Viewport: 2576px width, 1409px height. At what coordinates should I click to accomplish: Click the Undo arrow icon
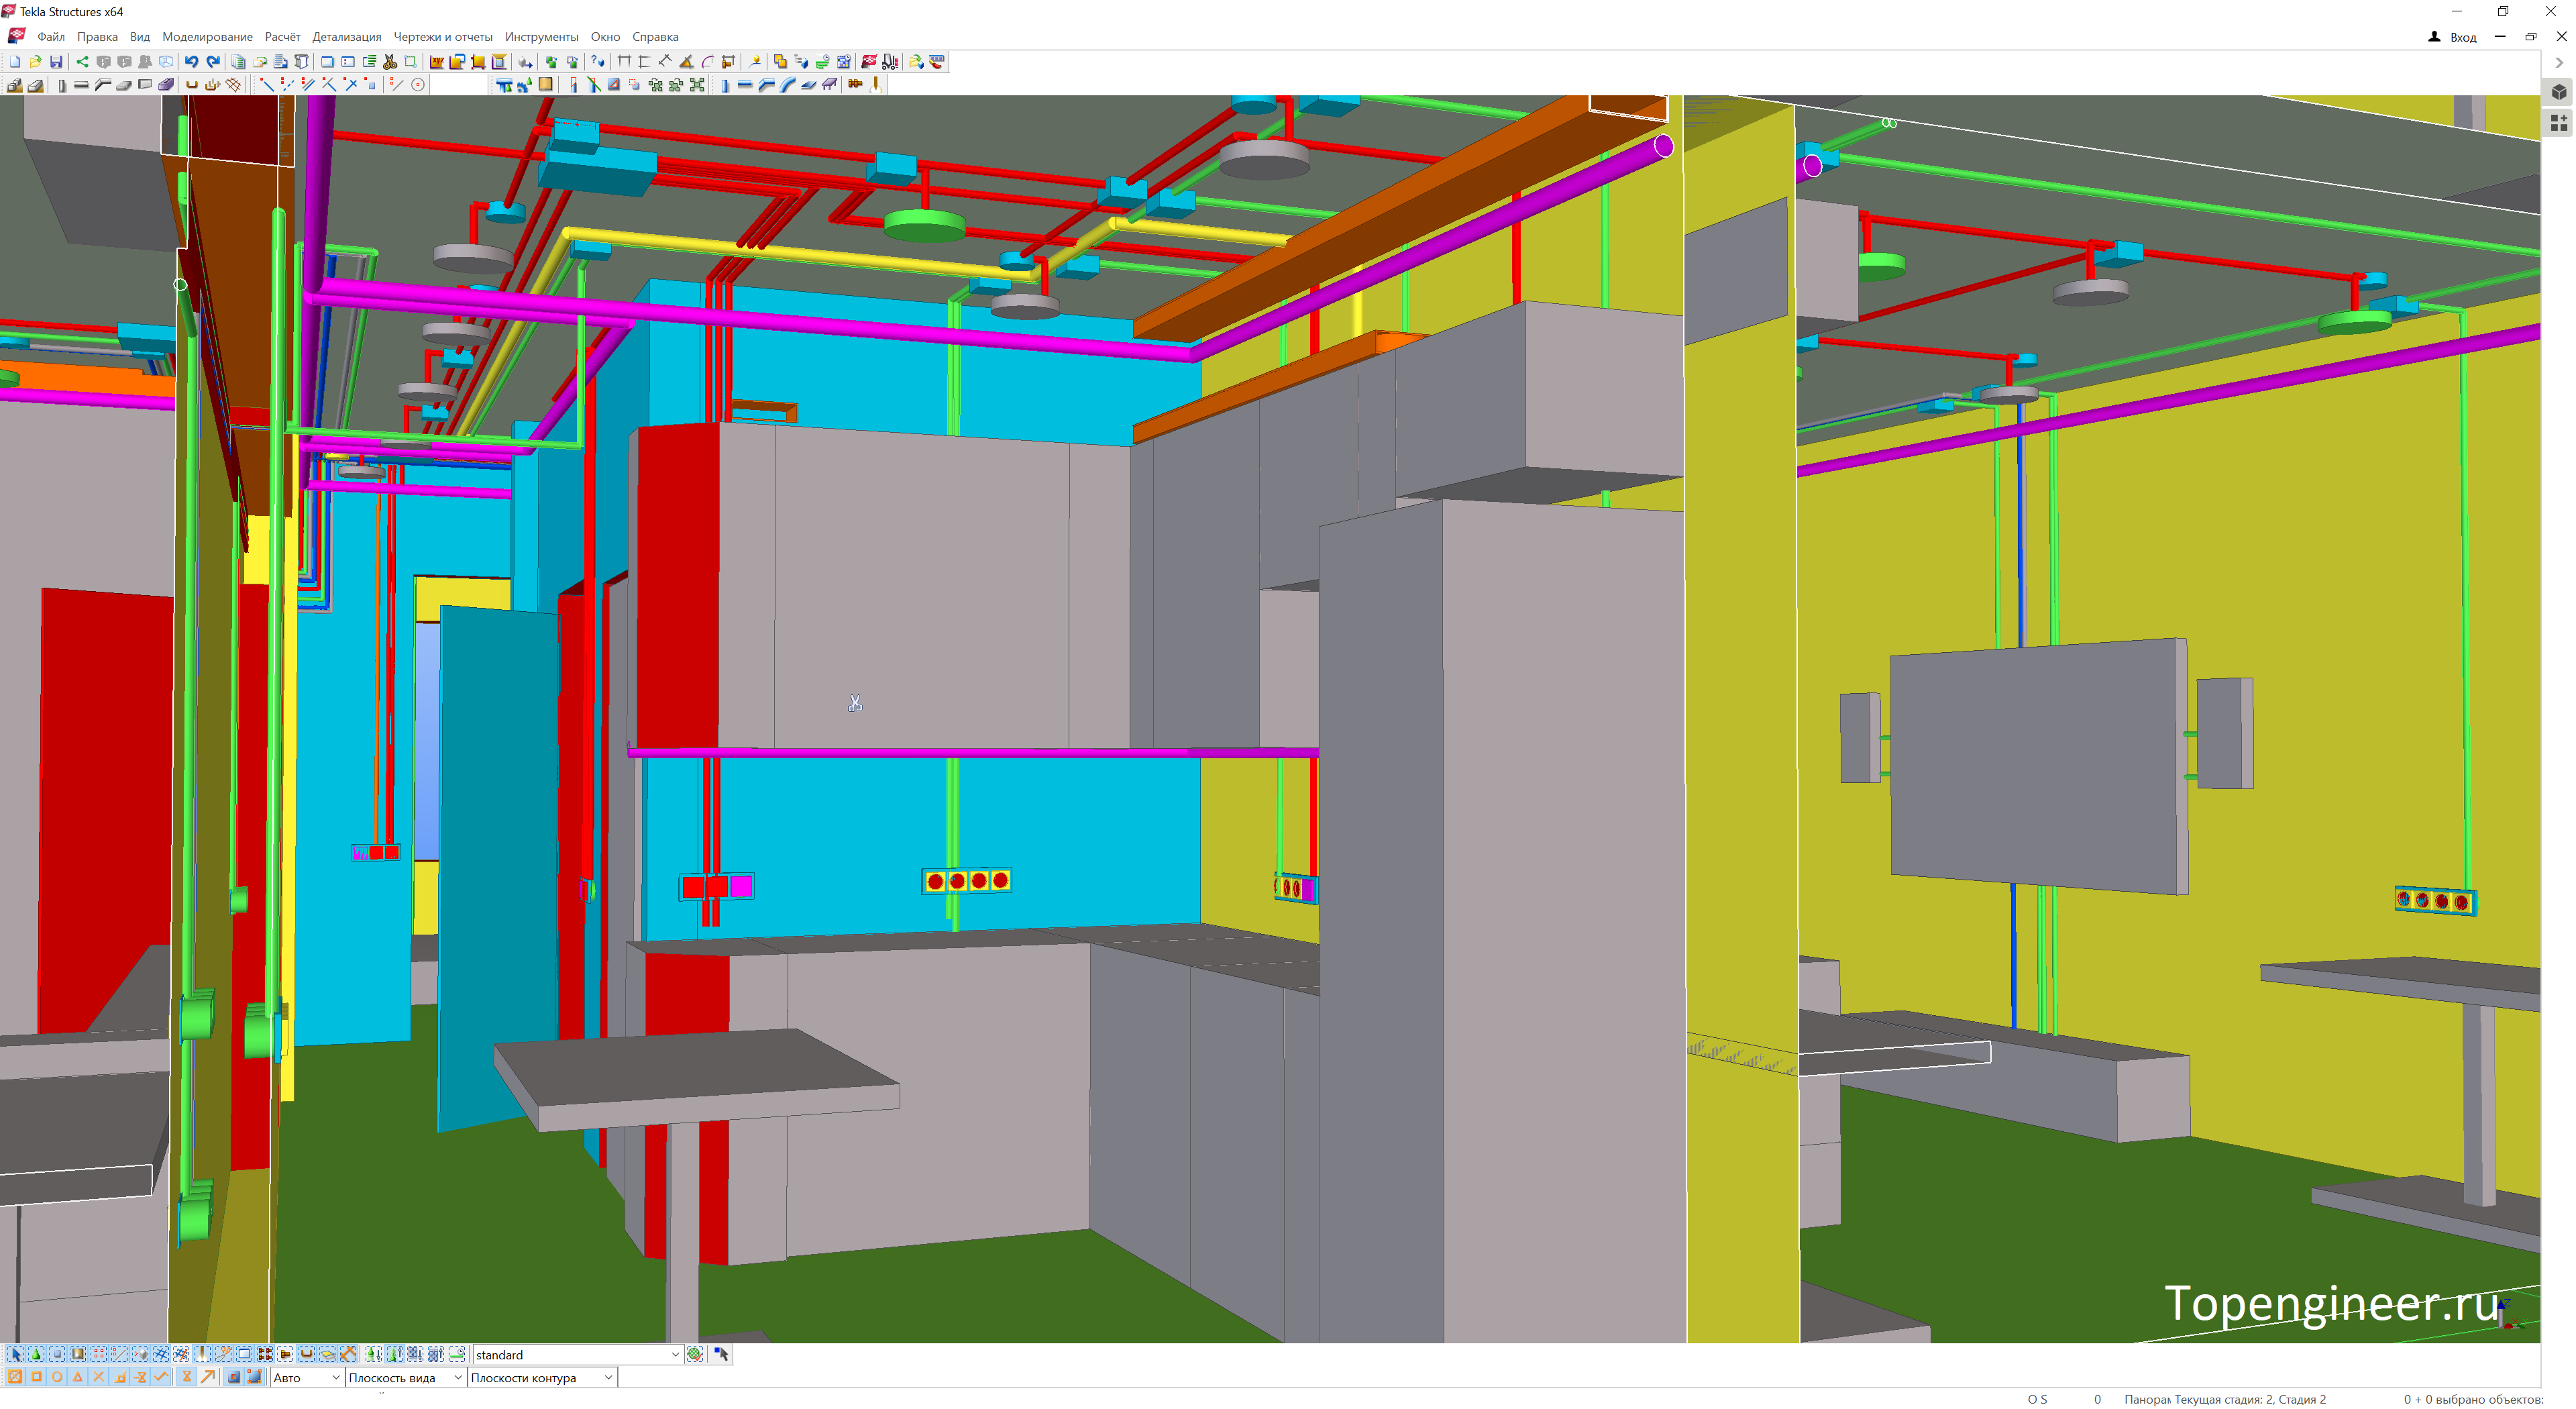tap(191, 62)
